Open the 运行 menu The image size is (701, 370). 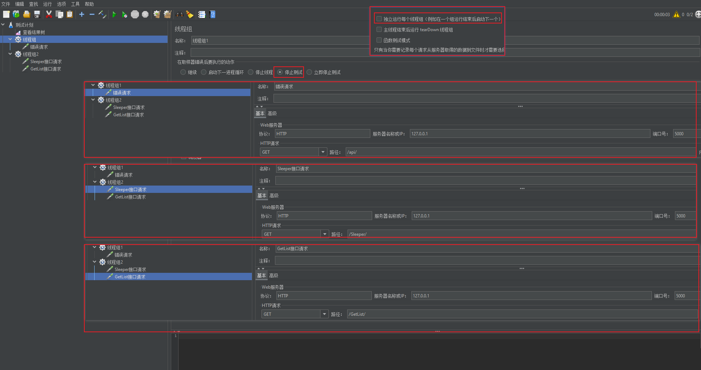(48, 4)
